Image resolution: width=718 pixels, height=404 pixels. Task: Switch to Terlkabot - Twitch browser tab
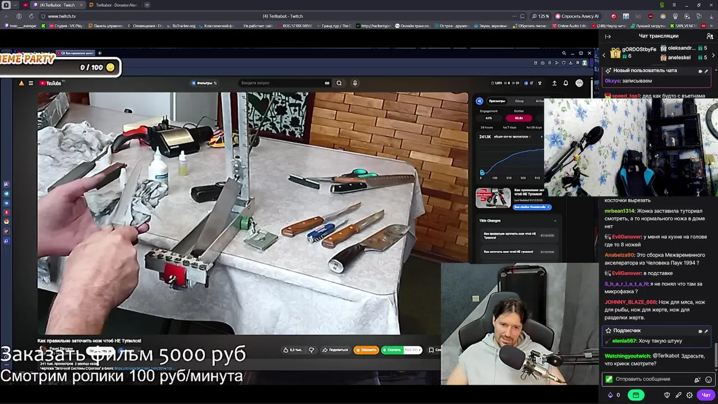point(57,5)
